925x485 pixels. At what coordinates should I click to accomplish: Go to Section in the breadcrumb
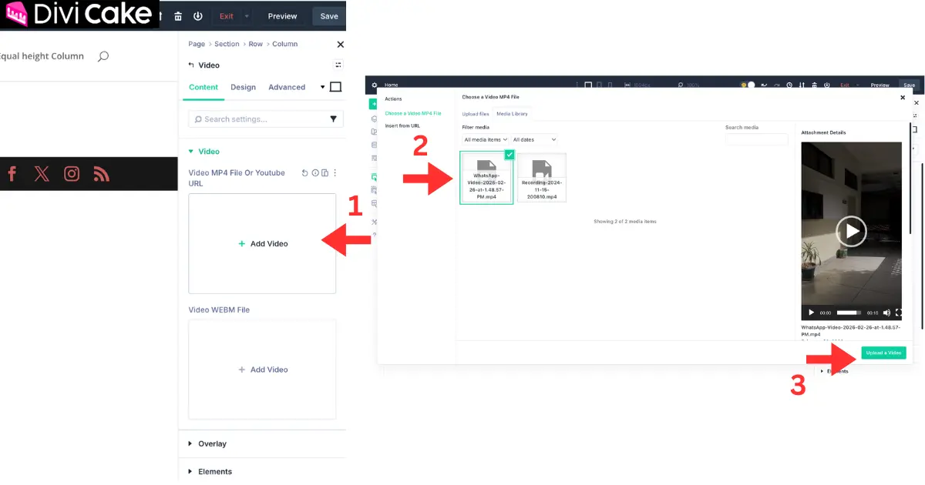(x=227, y=44)
